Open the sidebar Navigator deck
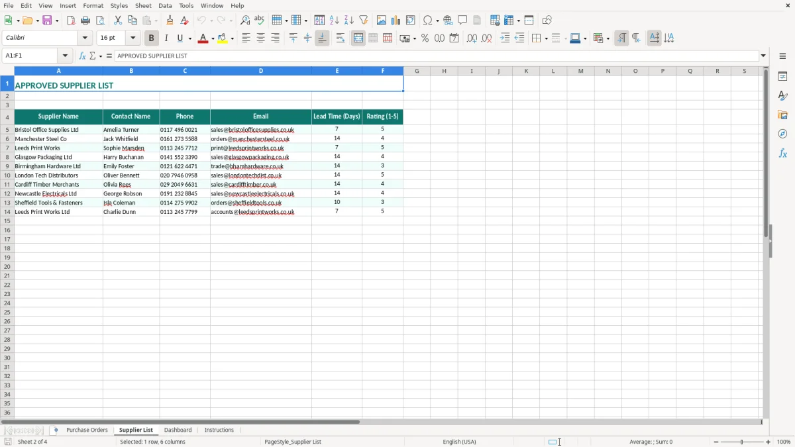Screen dimensions: 795x447 pyautogui.click(x=782, y=134)
